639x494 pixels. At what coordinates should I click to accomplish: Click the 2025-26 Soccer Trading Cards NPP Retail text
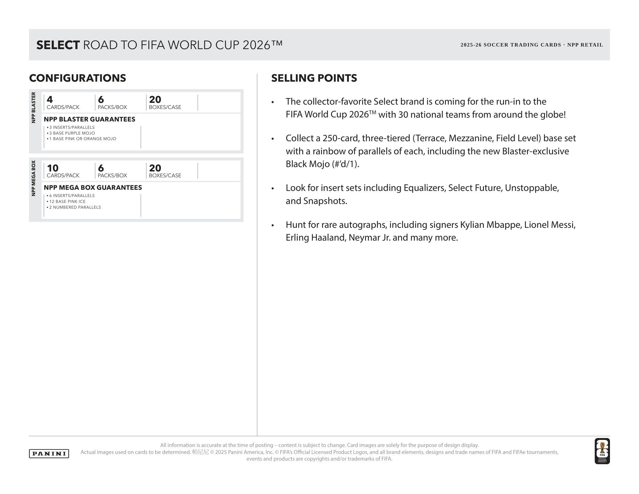[532, 45]
